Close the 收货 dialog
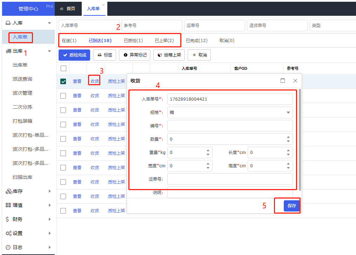 click(x=295, y=81)
